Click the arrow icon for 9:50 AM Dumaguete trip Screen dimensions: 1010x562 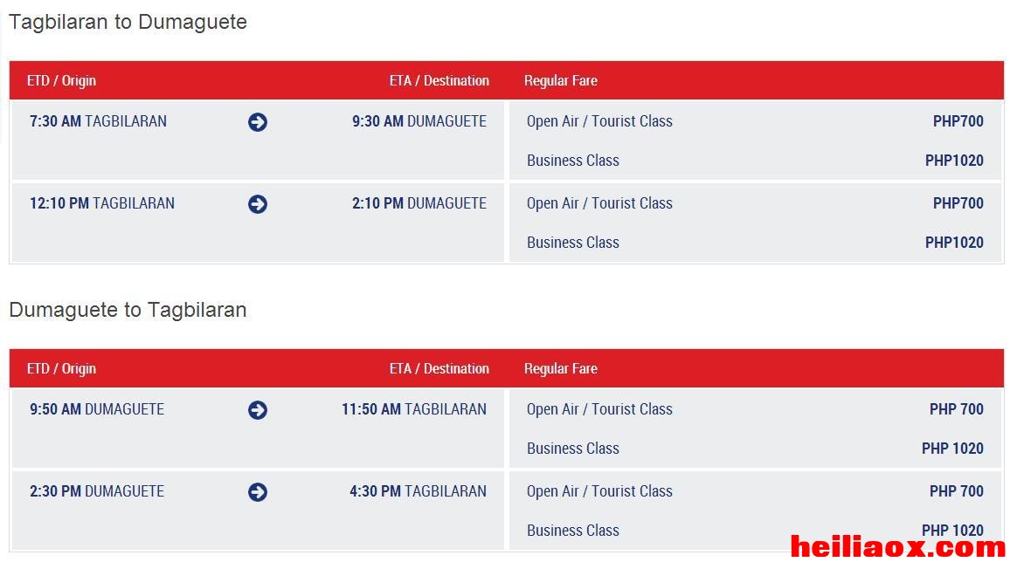[x=258, y=410]
